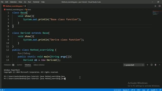Select the Terminal panel tab
The image size is (162, 91).
[x=28, y=65]
